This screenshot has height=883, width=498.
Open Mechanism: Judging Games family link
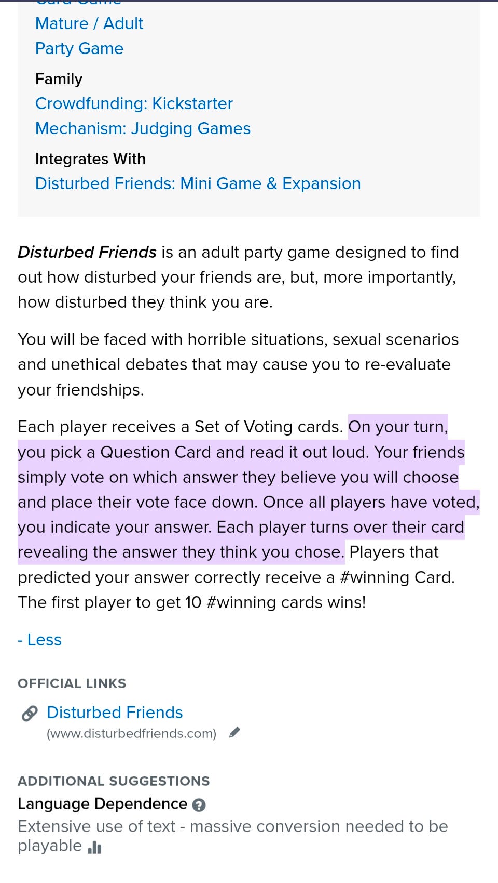[x=143, y=129]
